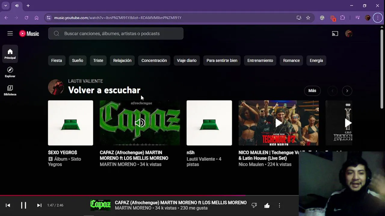Play Techengue #7 Nico Maulen video

pos(279,123)
